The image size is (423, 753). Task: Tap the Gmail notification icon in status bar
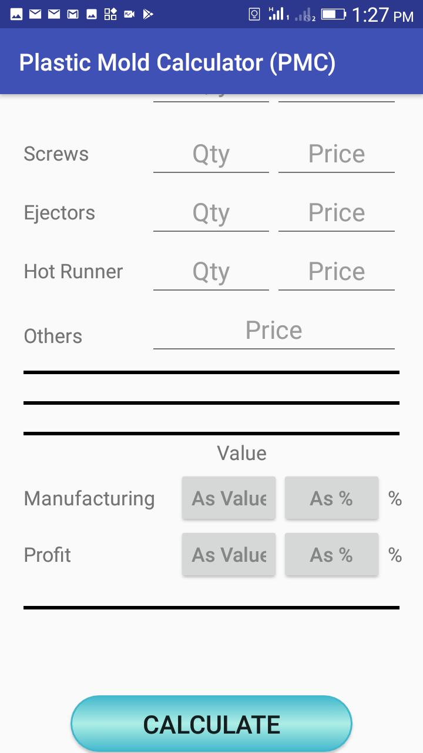73,14
